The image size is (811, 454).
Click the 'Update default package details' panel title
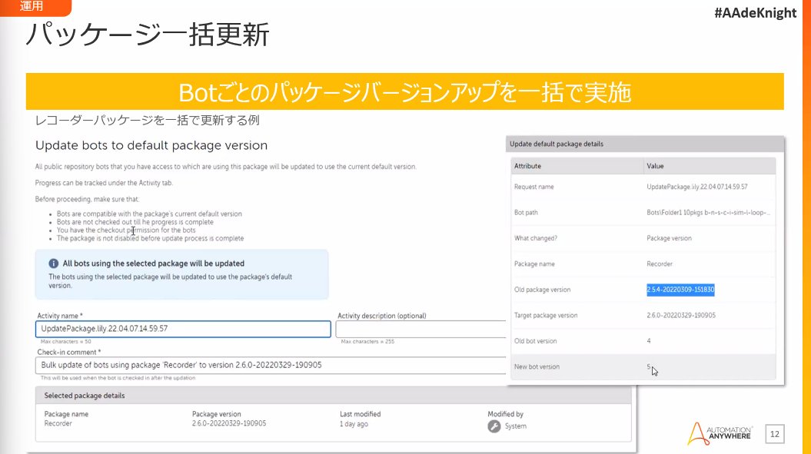(557, 144)
